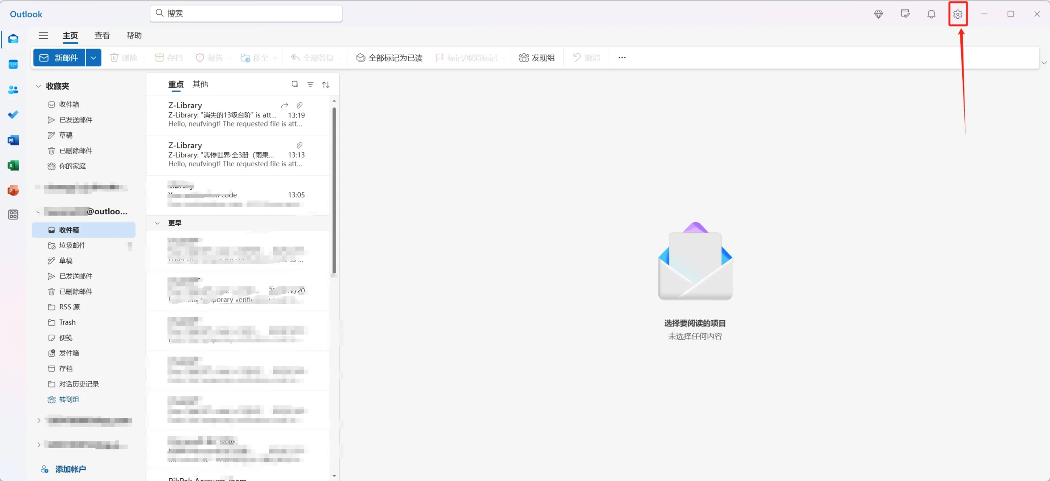
Task: Click the premium diamond icon
Action: pos(878,14)
